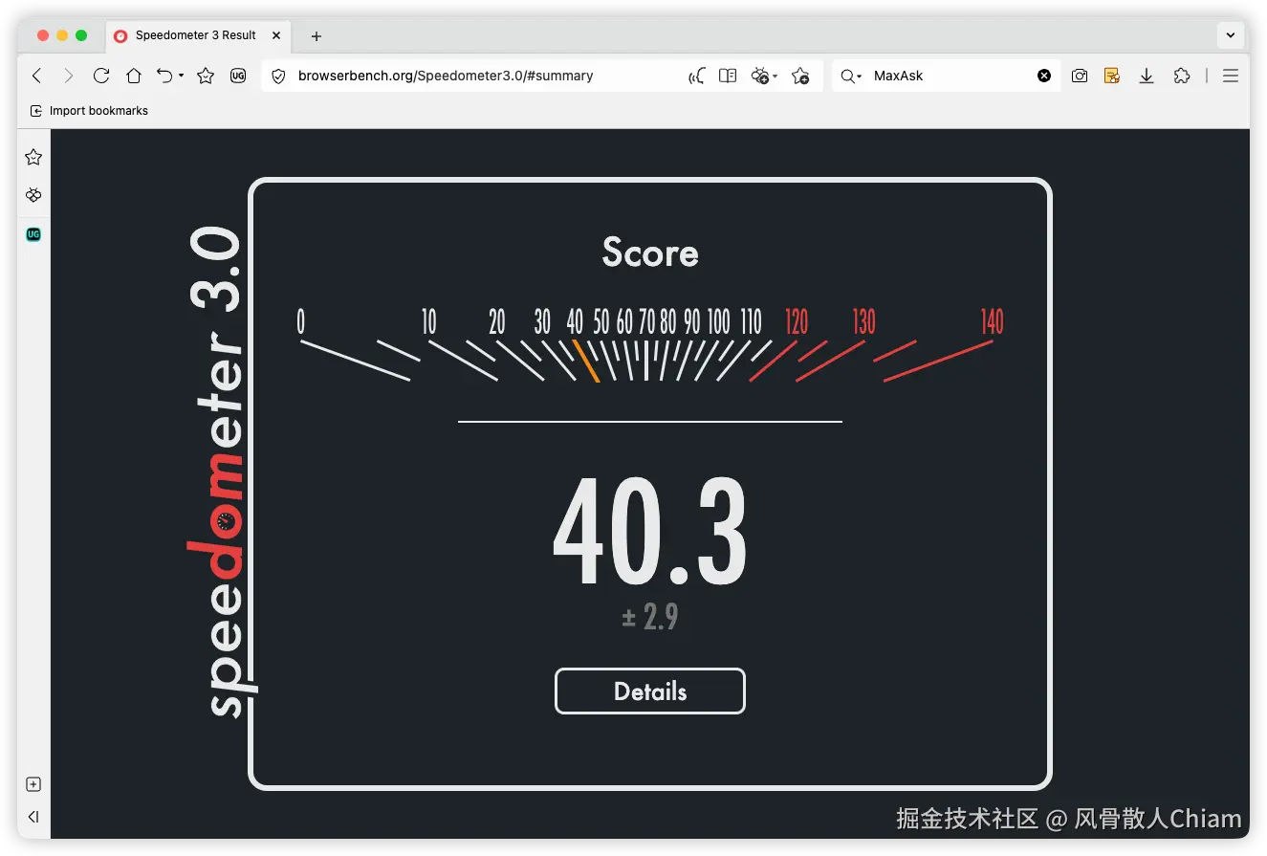Click Import bookmarks in bookmarks bar
Viewport: 1267px width, 856px height.
(89, 111)
